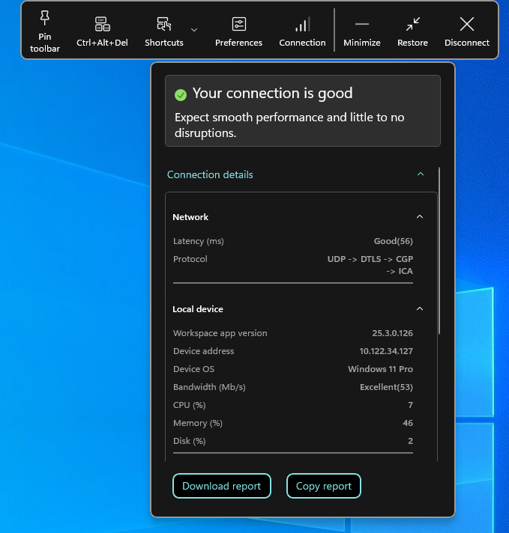Open the dropdown arrow beside Shortcuts

point(194,30)
